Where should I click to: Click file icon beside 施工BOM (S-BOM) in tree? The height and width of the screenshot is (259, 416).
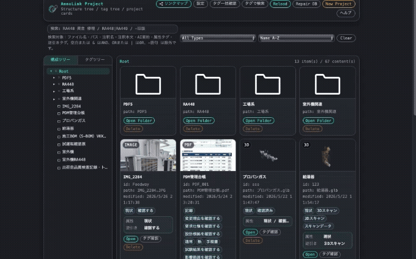click(59, 137)
